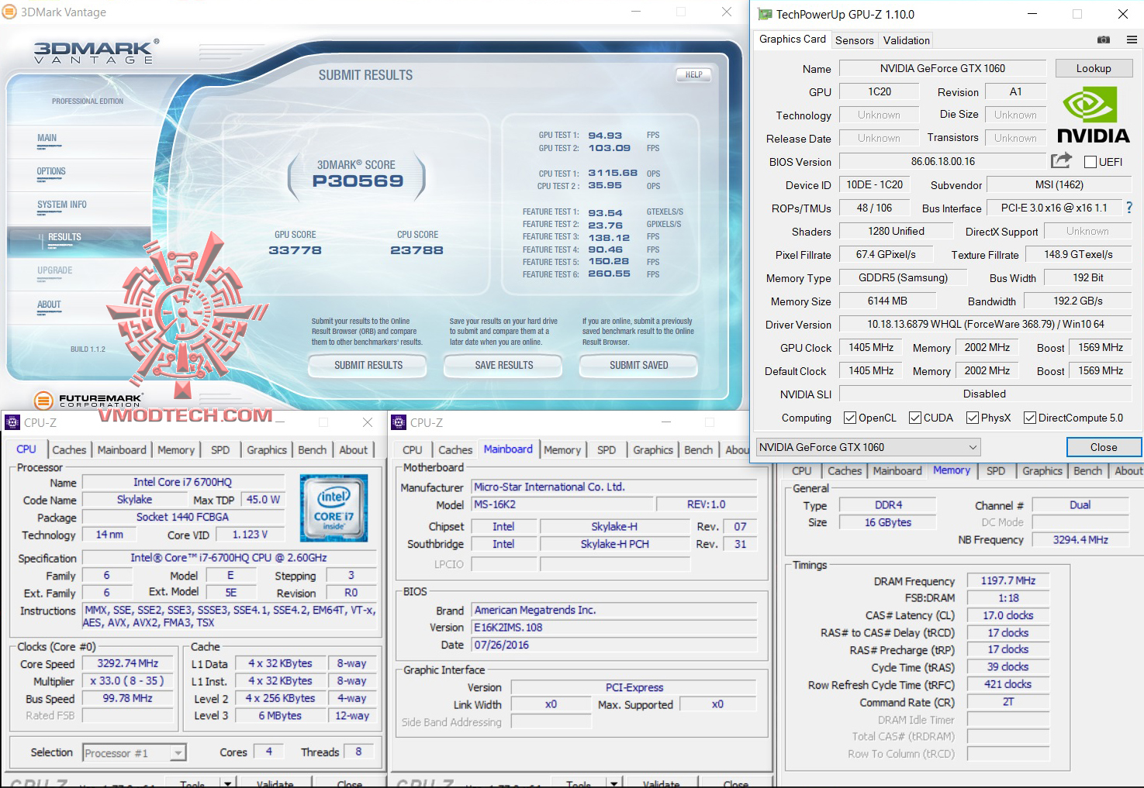The width and height of the screenshot is (1144, 788).
Task: Select the Graphics Card tab in GPU-Z
Action: 793,40
